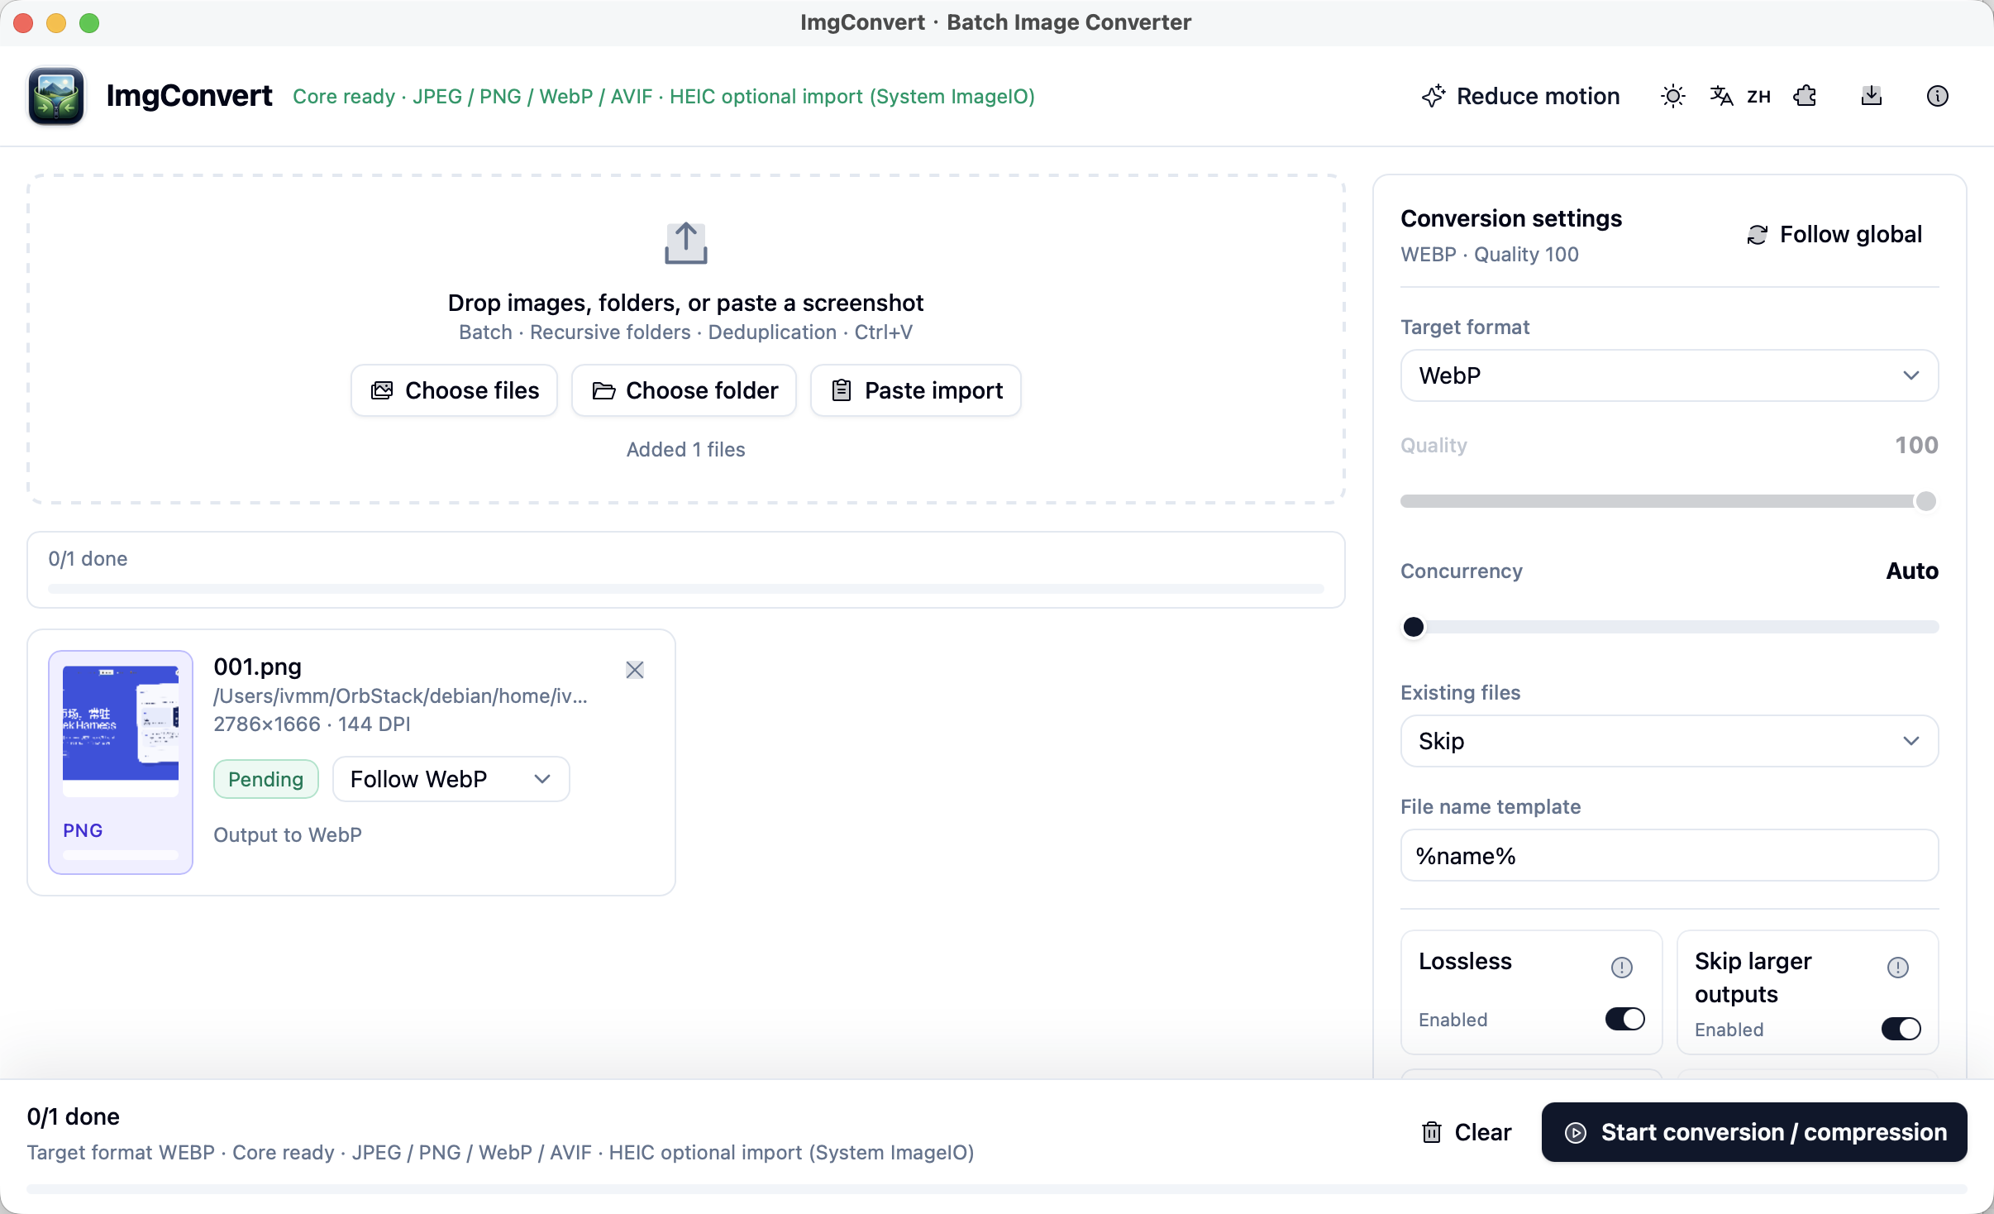Open the Follow WebP per-file dropdown
Viewport: 1994px width, 1214px height.
click(x=451, y=779)
